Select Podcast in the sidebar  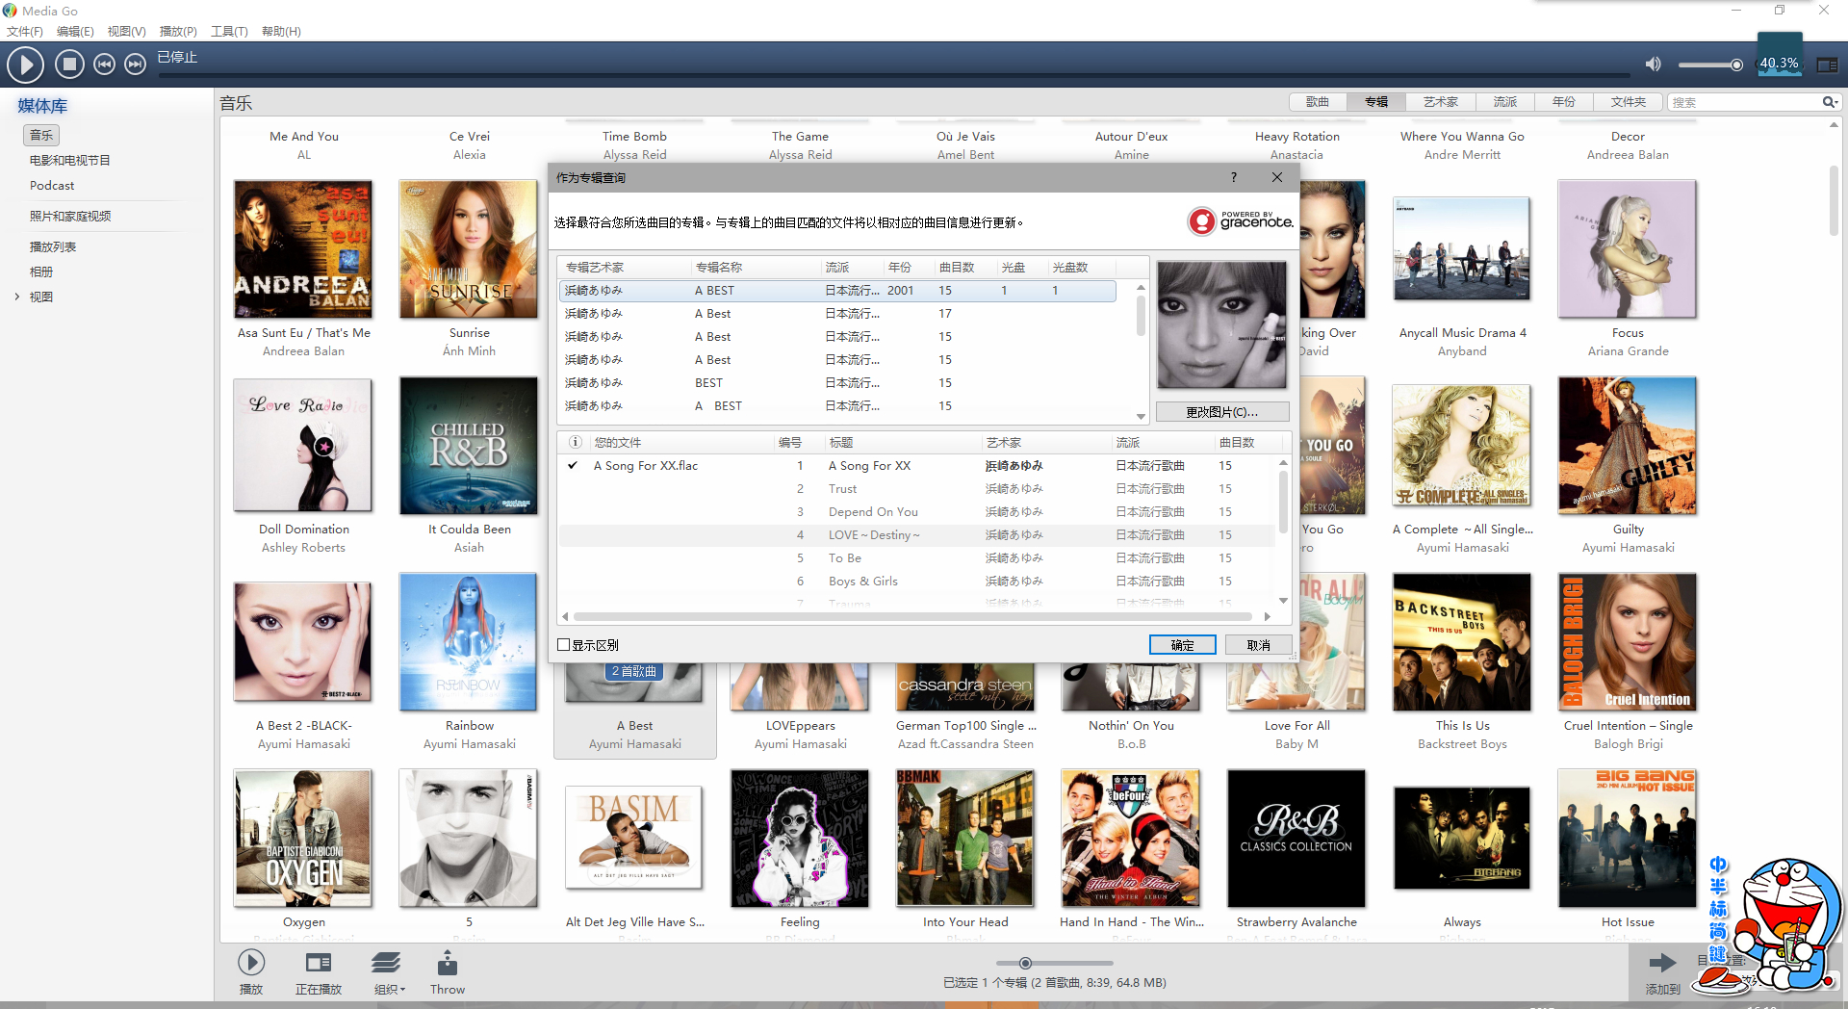point(52,186)
